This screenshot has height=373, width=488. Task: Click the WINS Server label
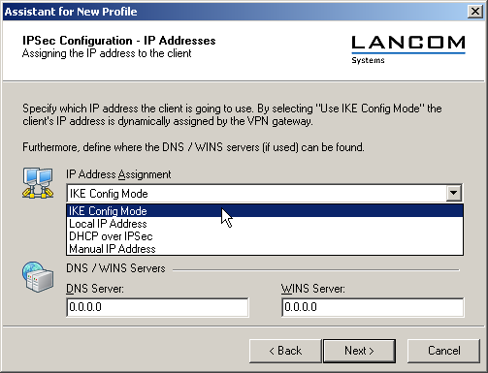[312, 289]
